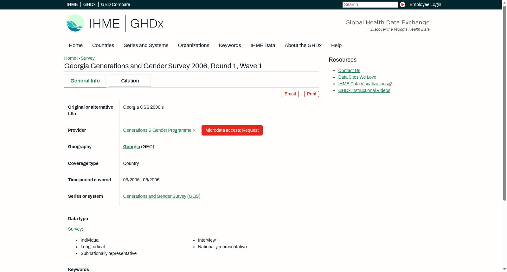The image size is (507, 272).
Task: Click the '03/2006 - 05/2006' time period value
Action: click(x=141, y=180)
